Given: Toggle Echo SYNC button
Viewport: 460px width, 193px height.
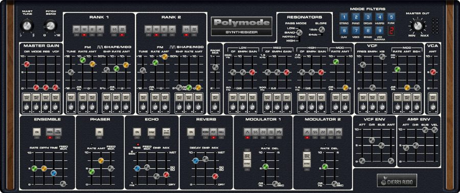Looking at the screenshot, I should click(151, 132).
